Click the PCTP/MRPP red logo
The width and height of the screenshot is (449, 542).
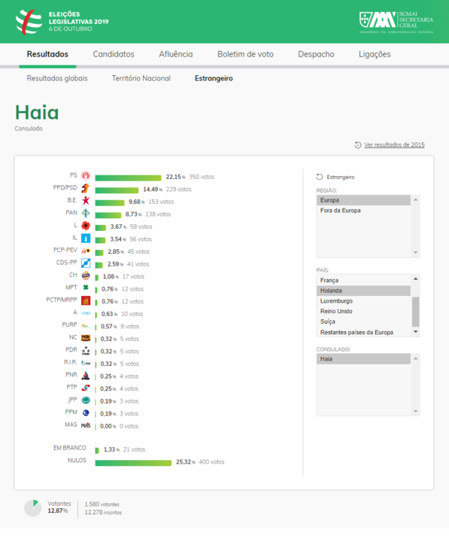(86, 300)
